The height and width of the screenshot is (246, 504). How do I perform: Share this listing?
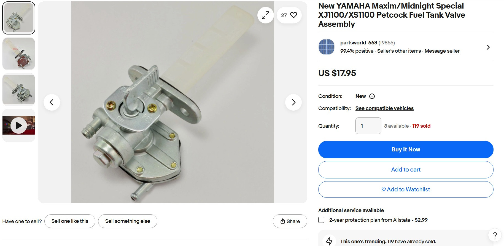tap(290, 221)
